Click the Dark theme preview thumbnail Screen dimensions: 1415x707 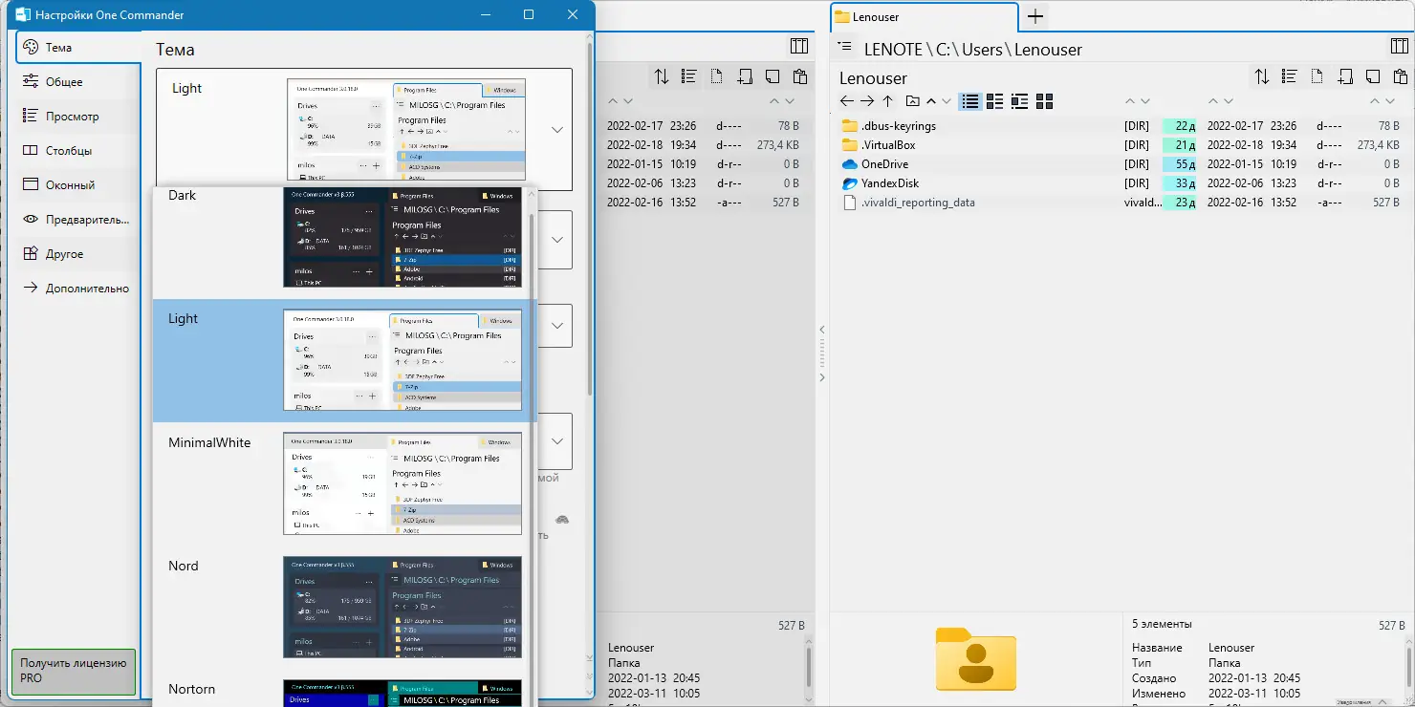pyautogui.click(x=403, y=237)
